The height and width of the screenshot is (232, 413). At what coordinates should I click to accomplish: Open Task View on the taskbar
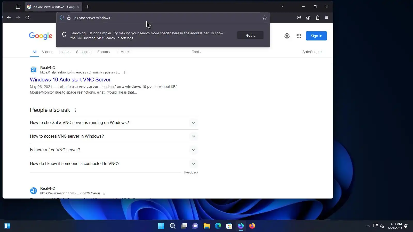pyautogui.click(x=184, y=226)
